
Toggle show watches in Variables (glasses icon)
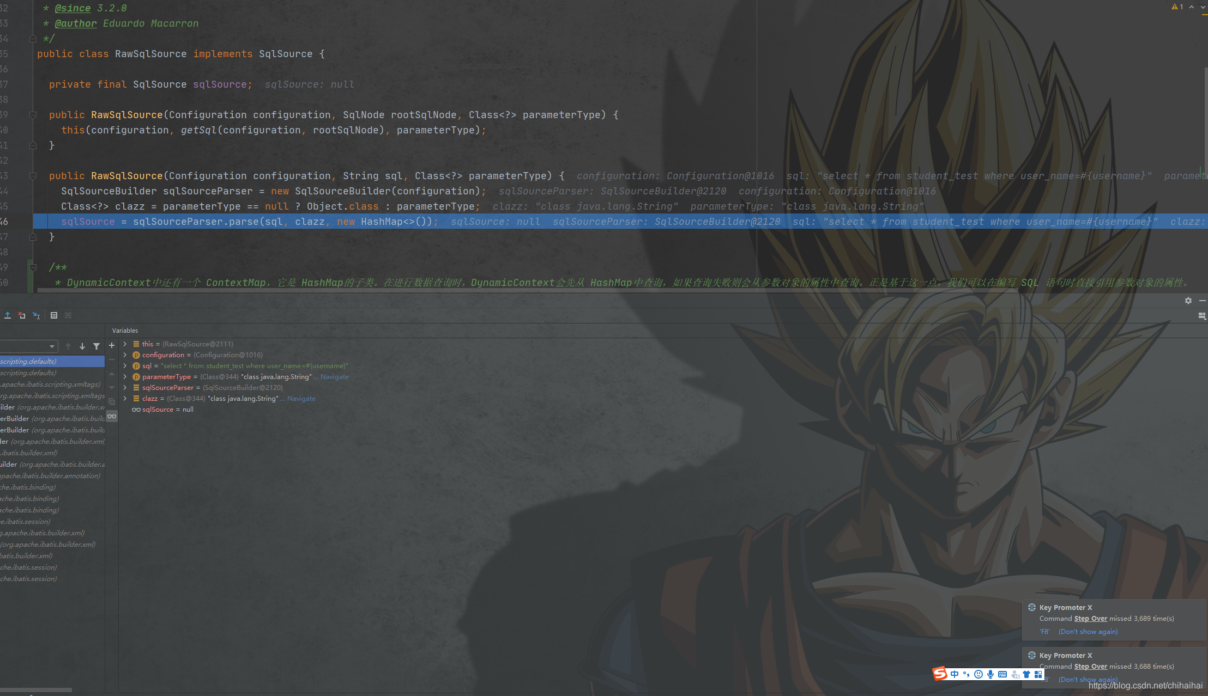(112, 416)
